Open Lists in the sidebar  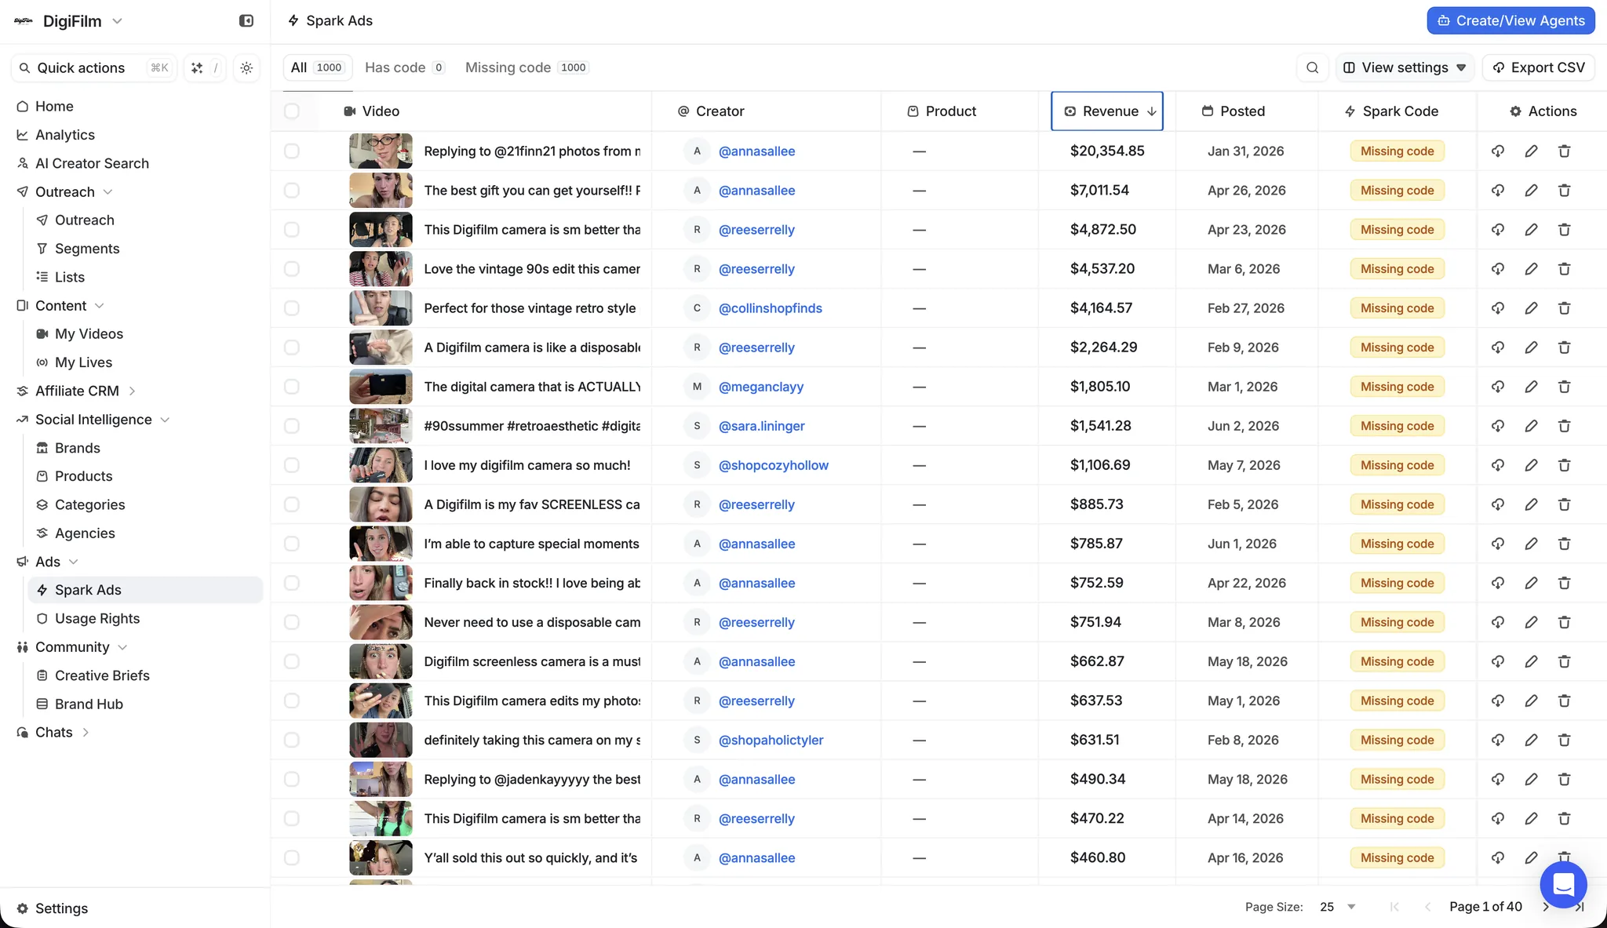point(70,277)
